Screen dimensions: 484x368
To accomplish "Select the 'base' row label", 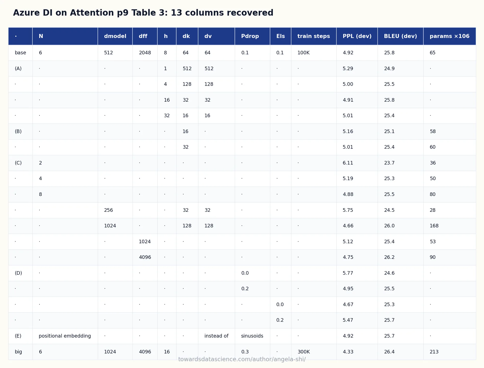I will click(20, 53).
